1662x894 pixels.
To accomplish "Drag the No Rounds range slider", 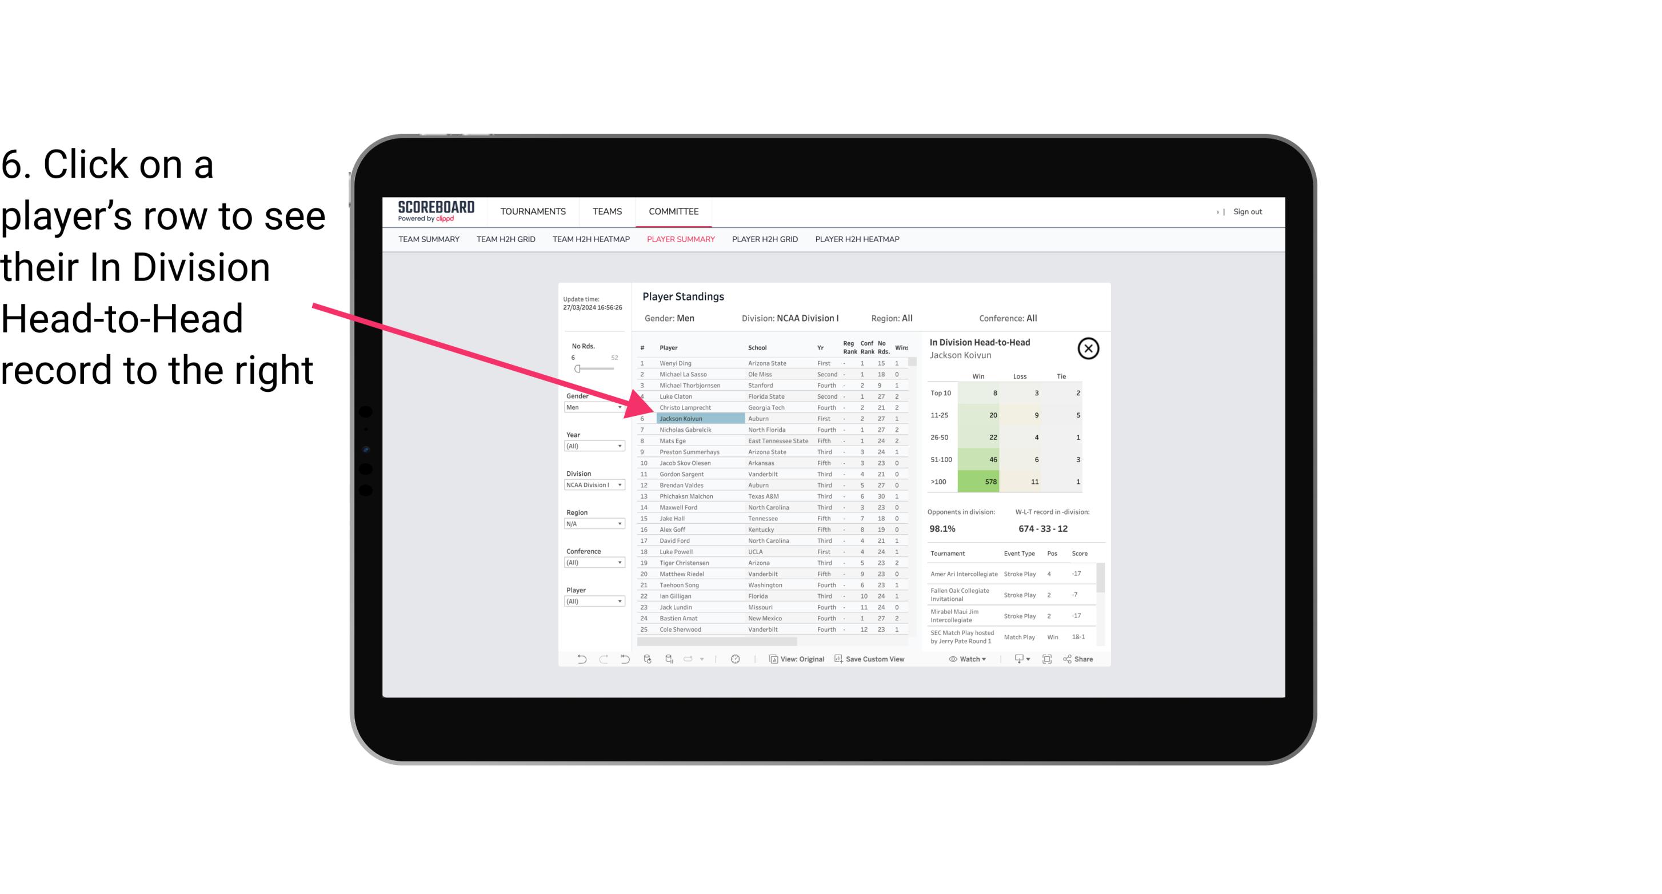I will click(577, 369).
